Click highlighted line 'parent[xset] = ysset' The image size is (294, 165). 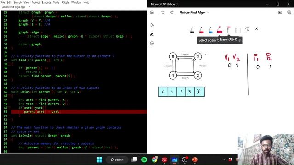coord(79,112)
